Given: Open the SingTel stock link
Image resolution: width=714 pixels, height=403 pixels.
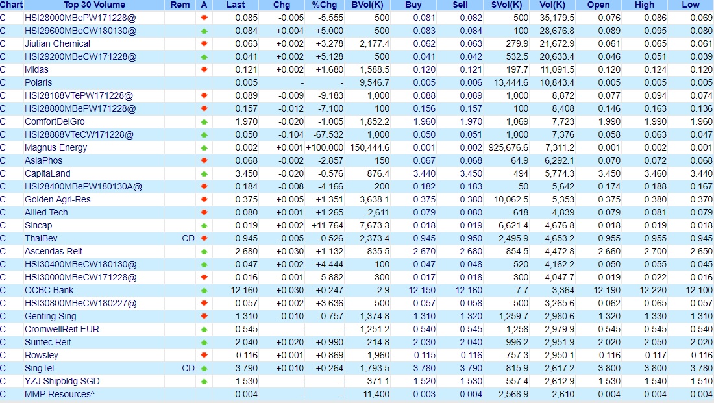Looking at the screenshot, I should [39, 368].
